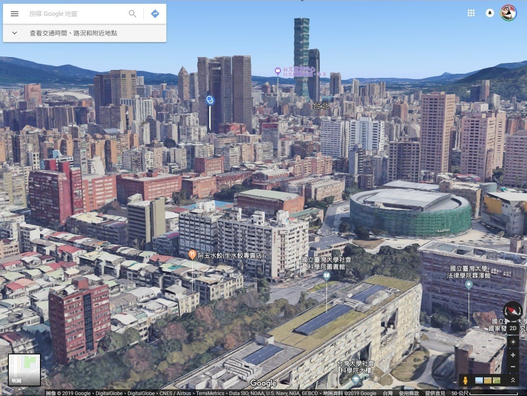Select the Street View pegman
527x396 pixels.
[x=464, y=380]
